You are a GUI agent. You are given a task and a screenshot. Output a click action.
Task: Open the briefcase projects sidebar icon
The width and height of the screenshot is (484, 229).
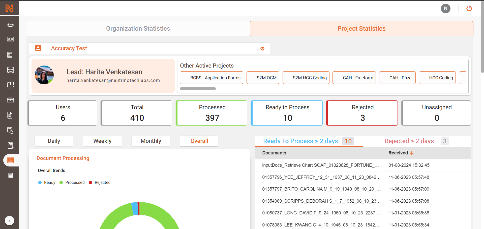point(10,100)
